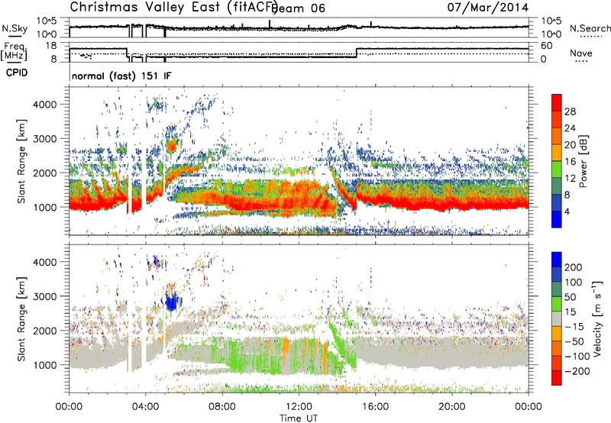Click the 18 tick on the frequency axis
Viewport: 611px width, 423px height.
(51, 46)
